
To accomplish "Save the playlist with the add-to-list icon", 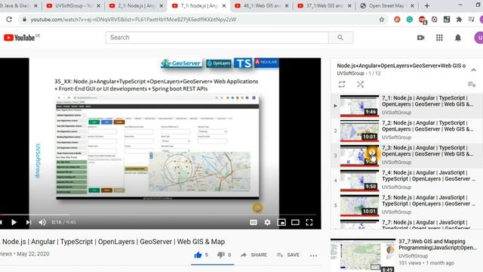I will [472, 84].
